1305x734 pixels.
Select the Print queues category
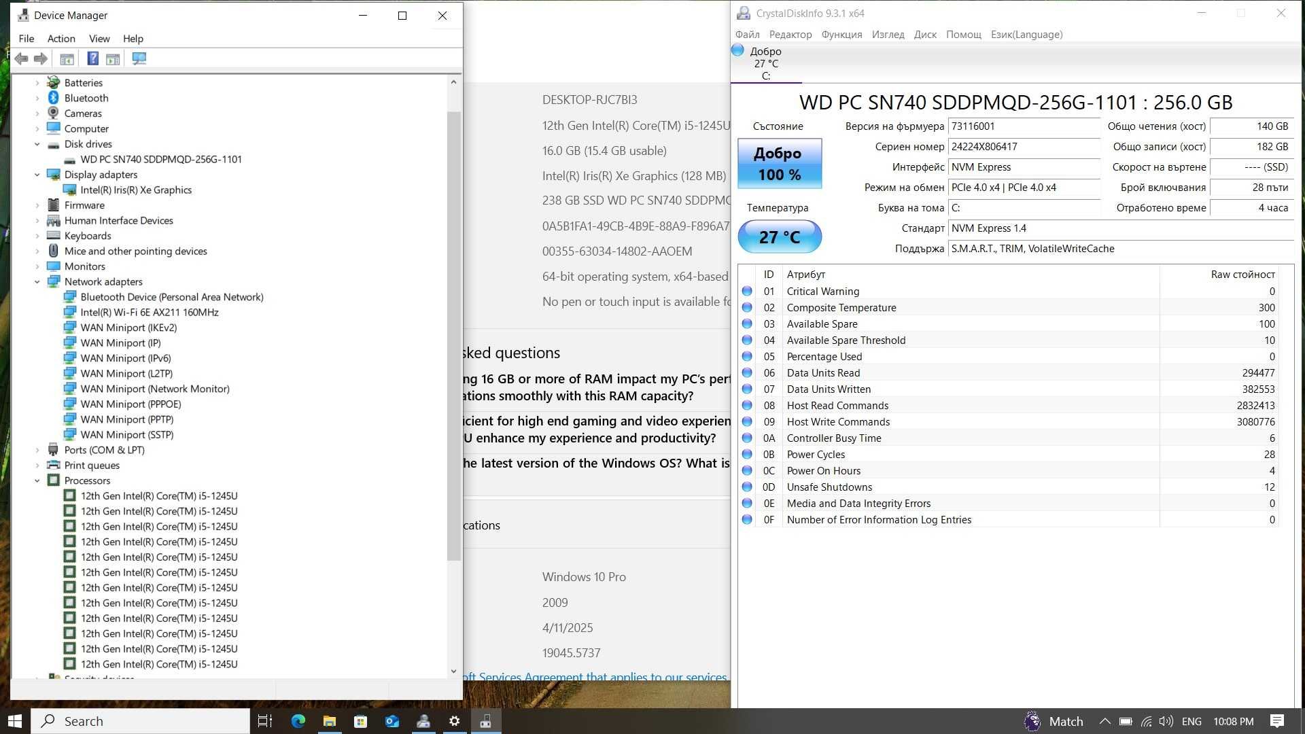pyautogui.click(x=92, y=465)
